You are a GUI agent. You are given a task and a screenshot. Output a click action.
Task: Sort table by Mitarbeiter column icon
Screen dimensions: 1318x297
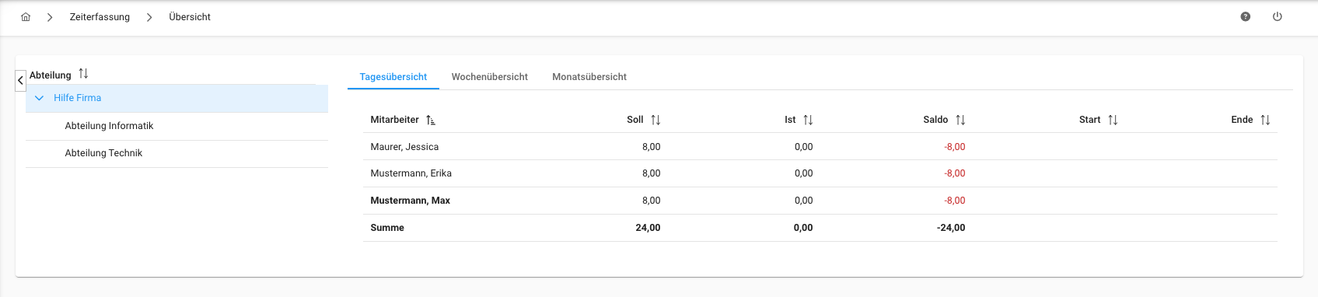[x=431, y=120]
